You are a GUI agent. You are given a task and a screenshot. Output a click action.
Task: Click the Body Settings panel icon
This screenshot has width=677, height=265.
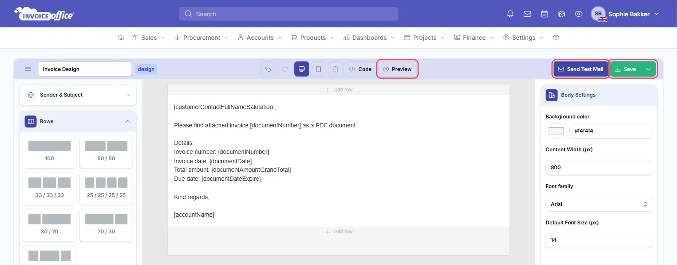[551, 95]
